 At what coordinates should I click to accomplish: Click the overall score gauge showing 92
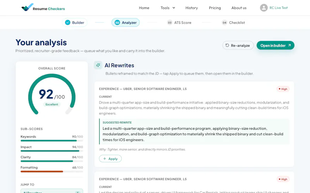pyautogui.click(x=52, y=94)
